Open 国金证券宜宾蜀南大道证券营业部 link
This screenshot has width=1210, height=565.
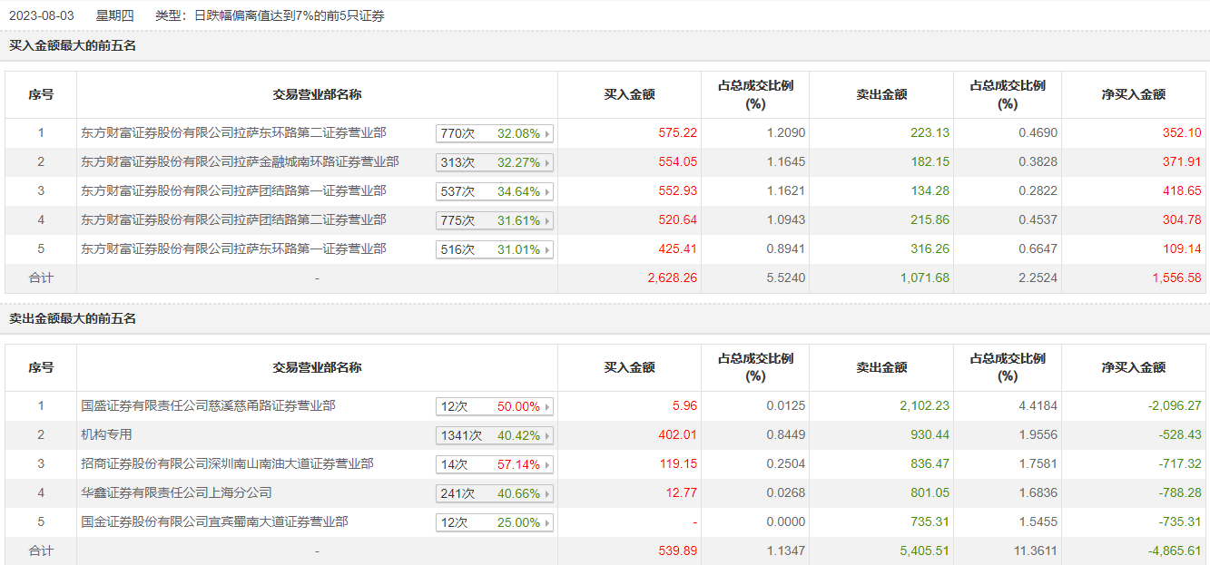click(214, 521)
